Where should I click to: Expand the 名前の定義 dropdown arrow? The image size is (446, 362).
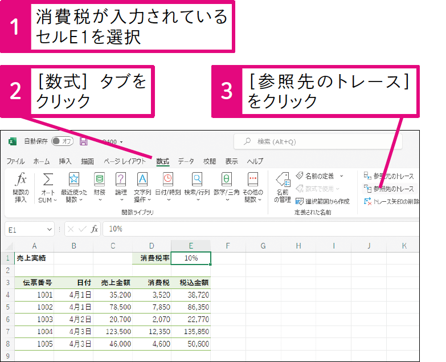(342, 176)
